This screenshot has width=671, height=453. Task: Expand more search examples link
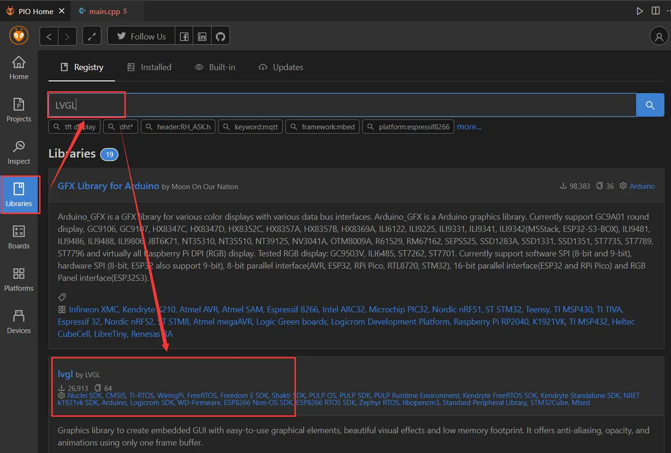click(469, 127)
